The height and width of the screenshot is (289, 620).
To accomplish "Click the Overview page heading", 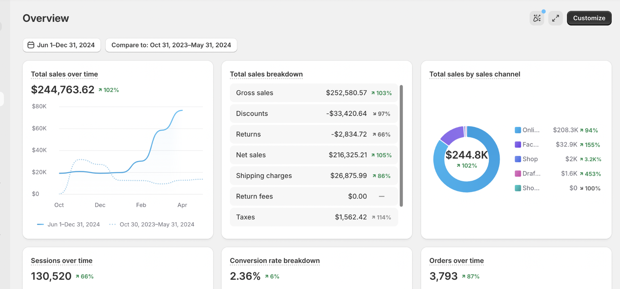I will 46,18.
